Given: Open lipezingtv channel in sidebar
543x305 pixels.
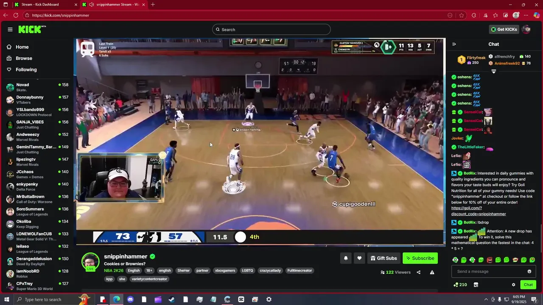Looking at the screenshot, I should [37, 162].
